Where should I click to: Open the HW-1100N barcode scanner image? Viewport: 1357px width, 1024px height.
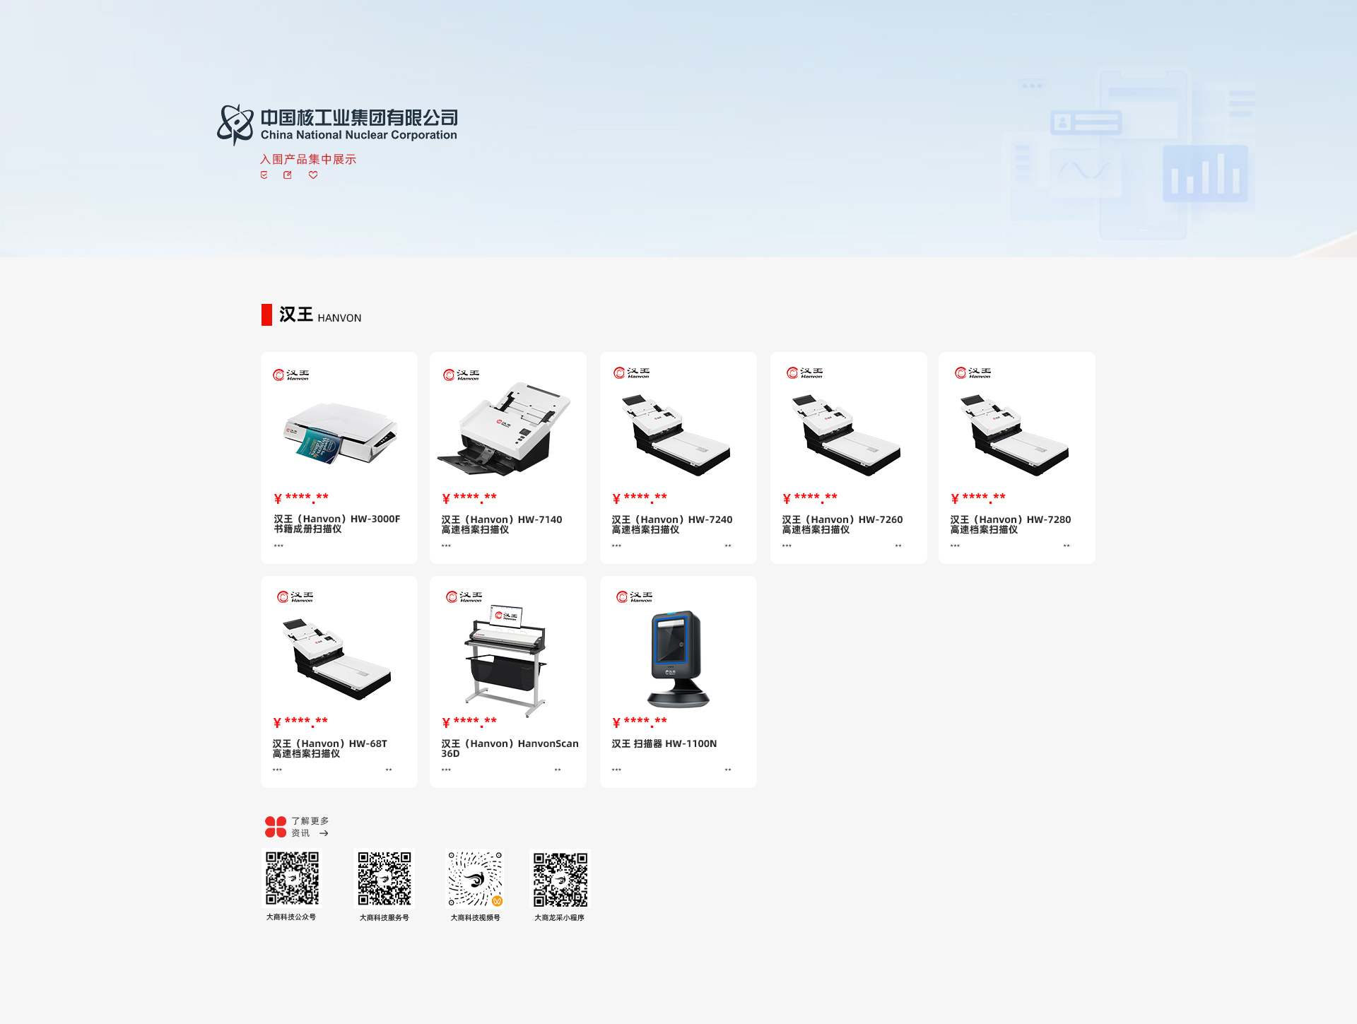678,659
